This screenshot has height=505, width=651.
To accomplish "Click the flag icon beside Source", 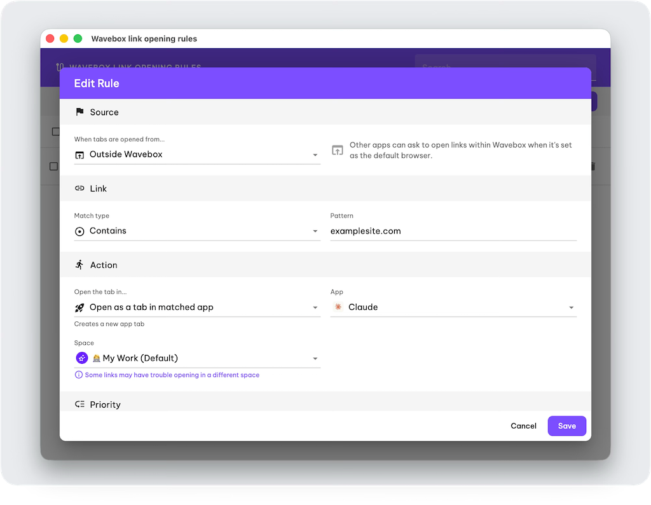I will [79, 112].
